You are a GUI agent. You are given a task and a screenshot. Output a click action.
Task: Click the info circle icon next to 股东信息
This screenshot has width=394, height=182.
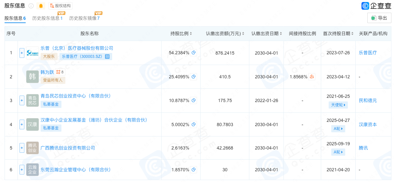tap(31, 6)
